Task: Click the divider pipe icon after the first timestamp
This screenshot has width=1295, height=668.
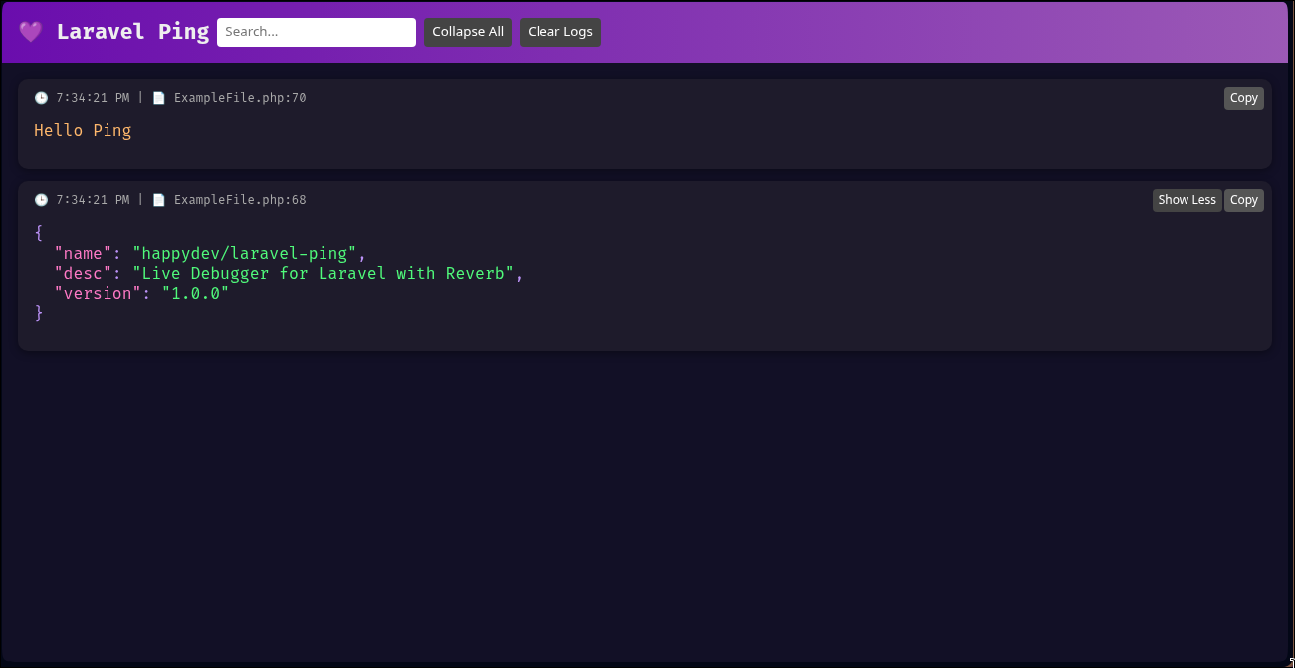Action: click(x=140, y=97)
